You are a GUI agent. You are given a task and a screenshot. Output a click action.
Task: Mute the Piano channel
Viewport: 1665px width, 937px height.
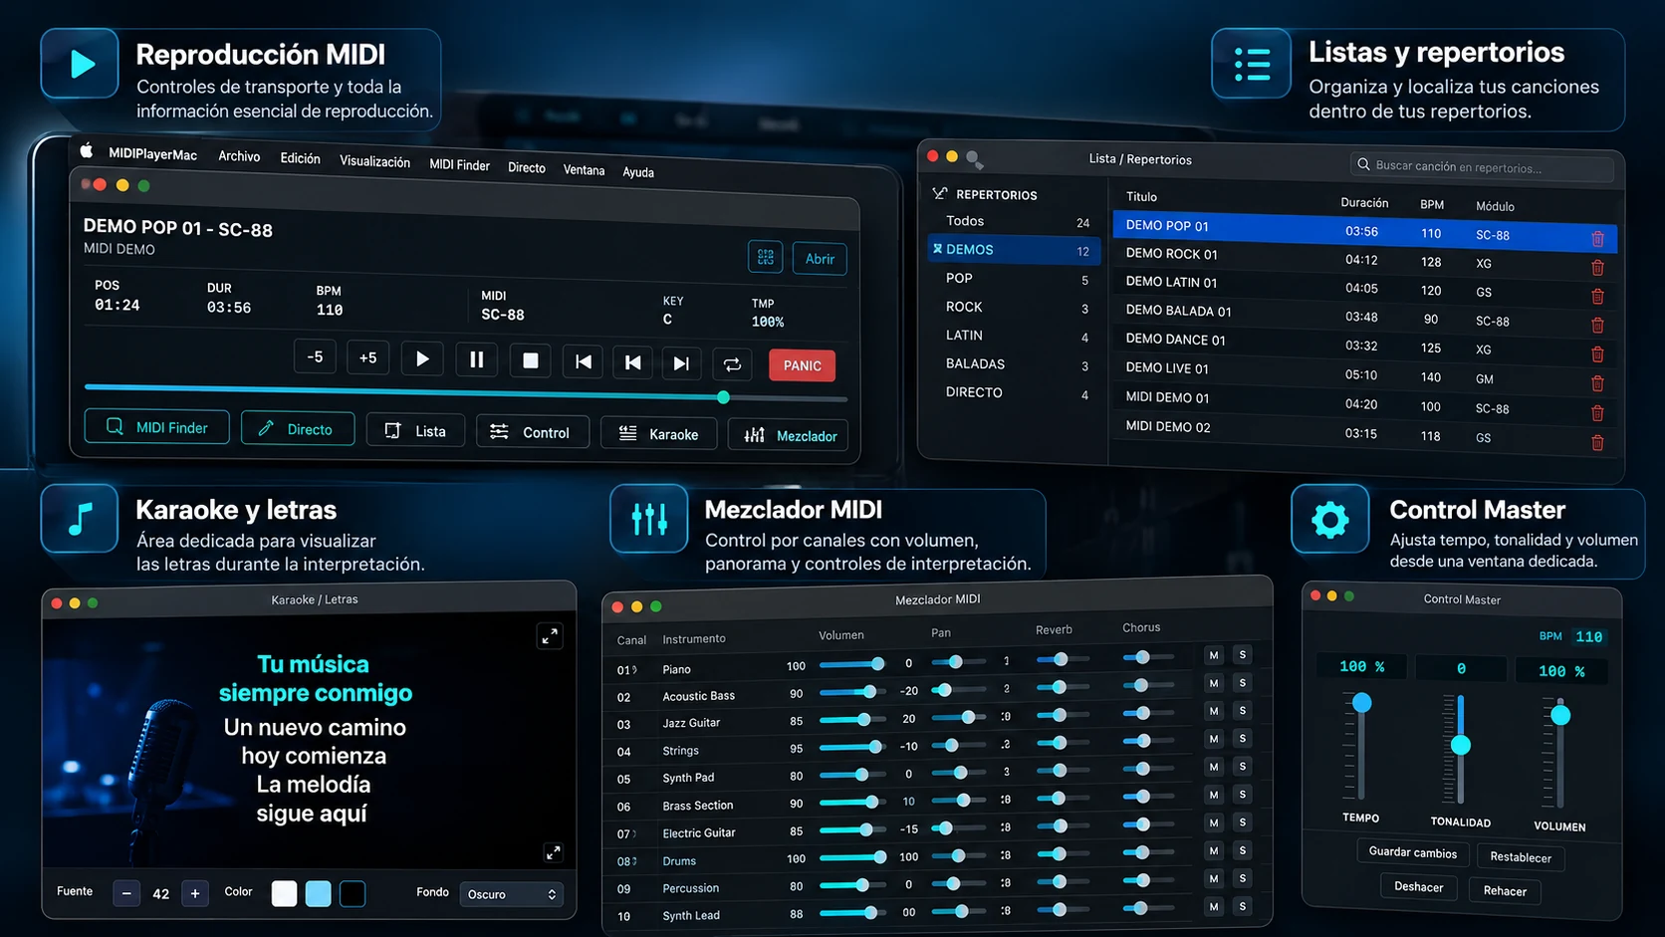[1214, 655]
